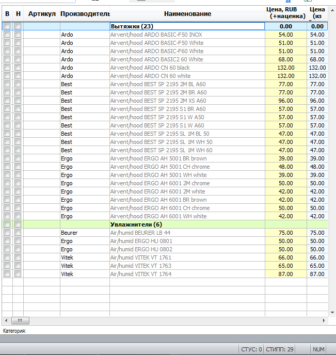Tick the Н checkbox for ARDO BASIC-F50 INOX row

click(18, 35)
